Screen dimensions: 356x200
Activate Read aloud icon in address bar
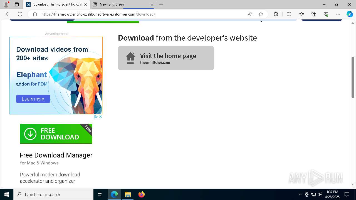[250, 14]
